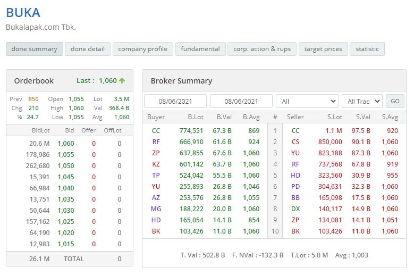Click the T.Lot : 5.0 M summary
414x275 pixels.
(x=309, y=255)
